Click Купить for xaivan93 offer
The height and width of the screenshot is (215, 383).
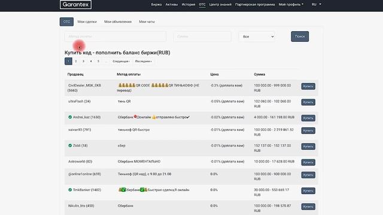pos(308,131)
